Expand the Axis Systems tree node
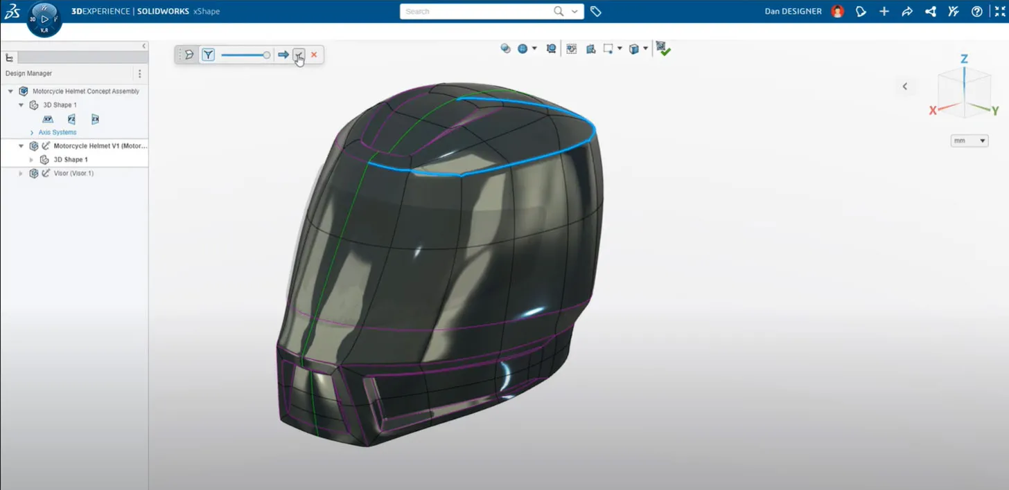The height and width of the screenshot is (490, 1009). [x=32, y=132]
